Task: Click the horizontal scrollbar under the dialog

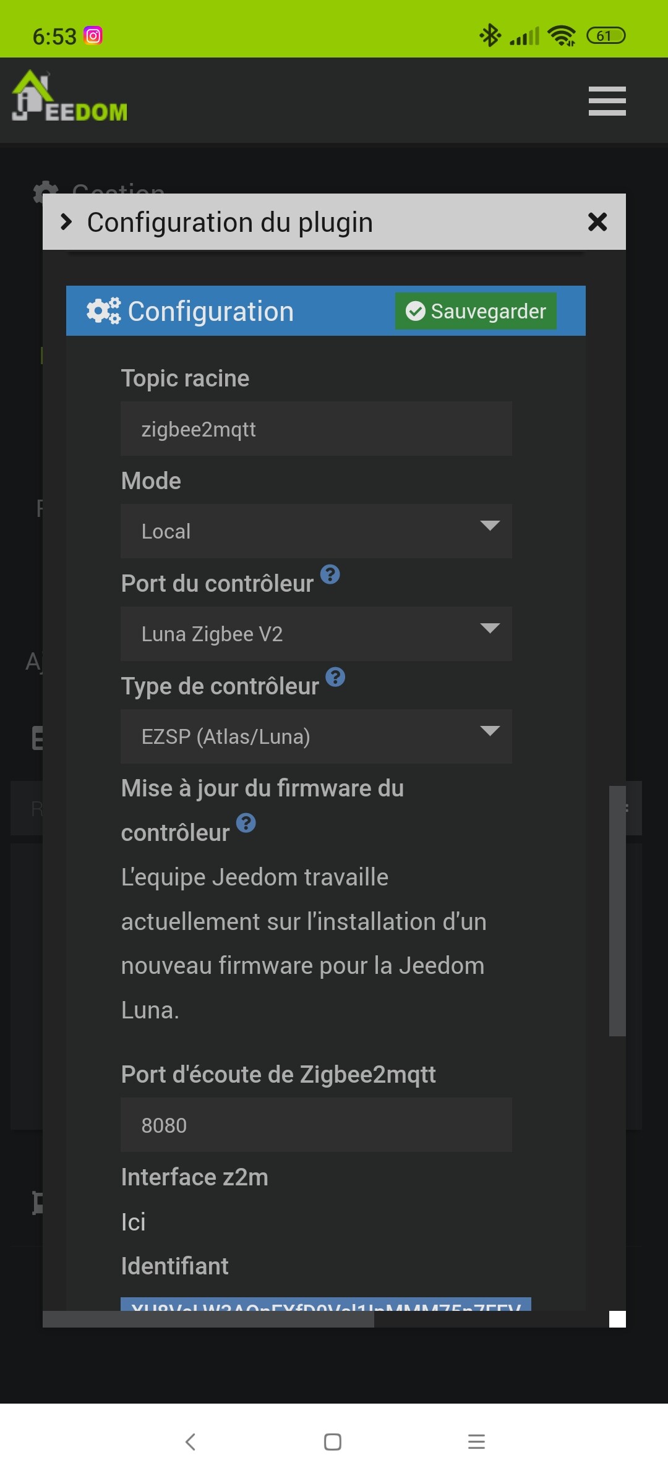Action: click(x=208, y=1319)
